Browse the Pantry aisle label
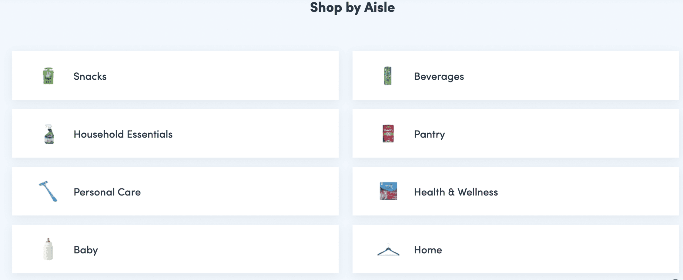 click(429, 134)
